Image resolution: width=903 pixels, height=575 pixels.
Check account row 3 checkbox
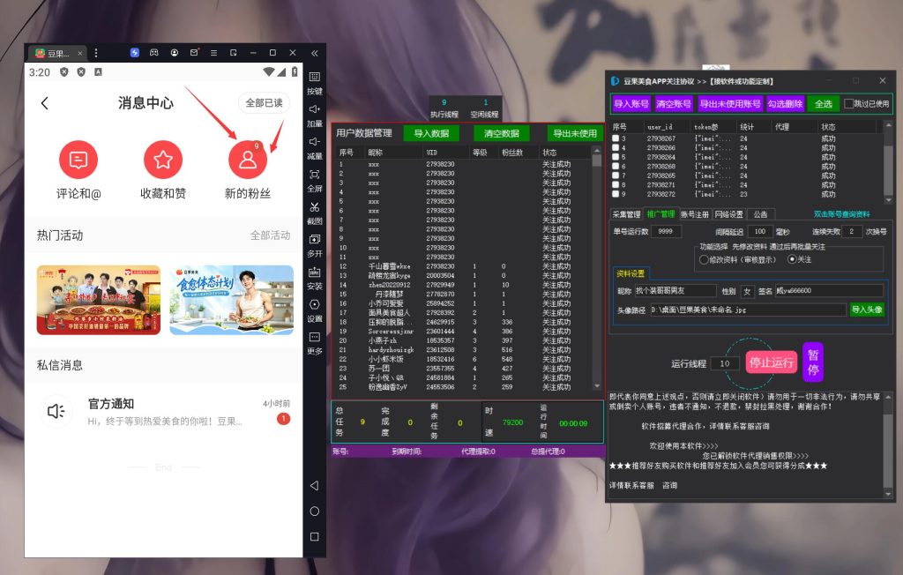[616, 138]
